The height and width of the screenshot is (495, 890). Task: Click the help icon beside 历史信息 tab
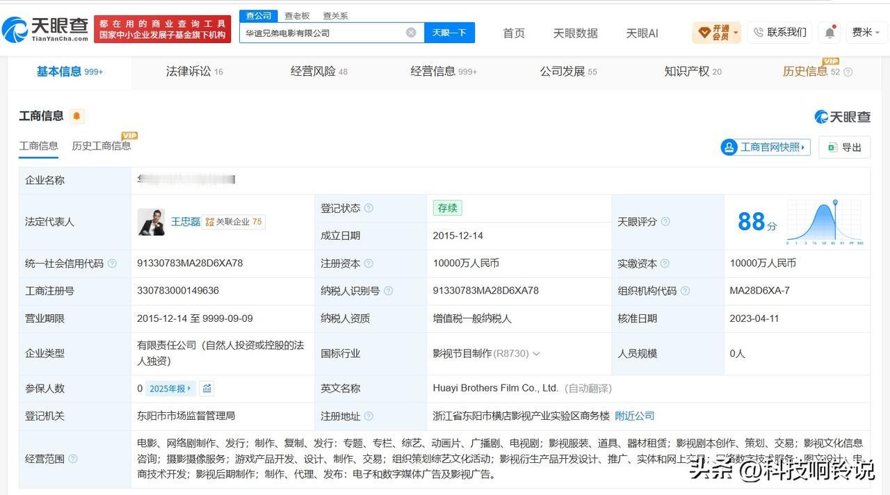(848, 72)
